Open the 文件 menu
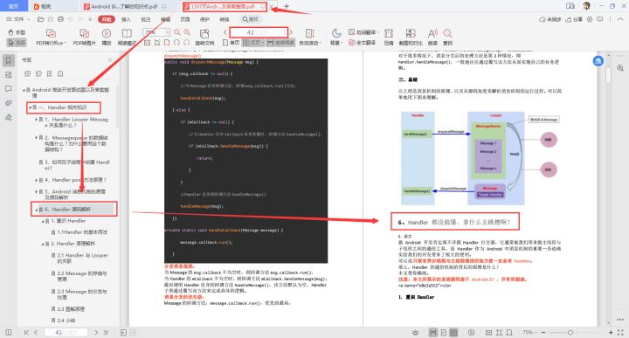 [17, 19]
